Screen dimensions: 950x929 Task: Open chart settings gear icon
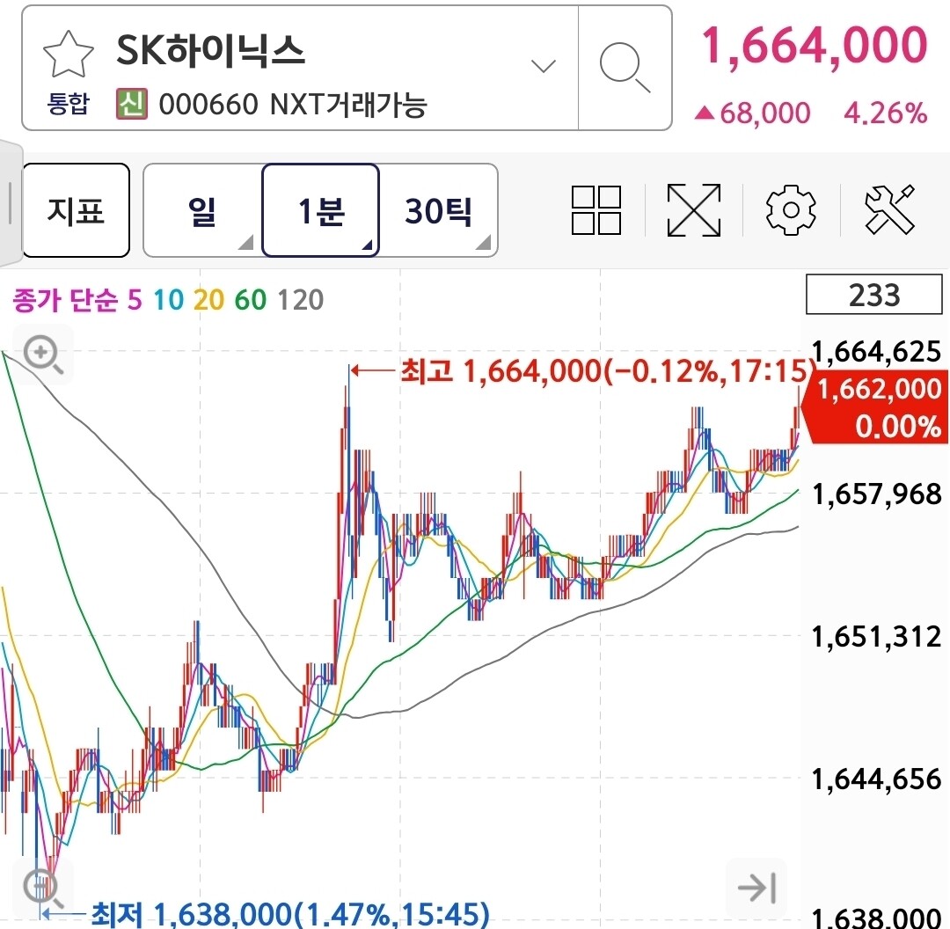point(791,209)
